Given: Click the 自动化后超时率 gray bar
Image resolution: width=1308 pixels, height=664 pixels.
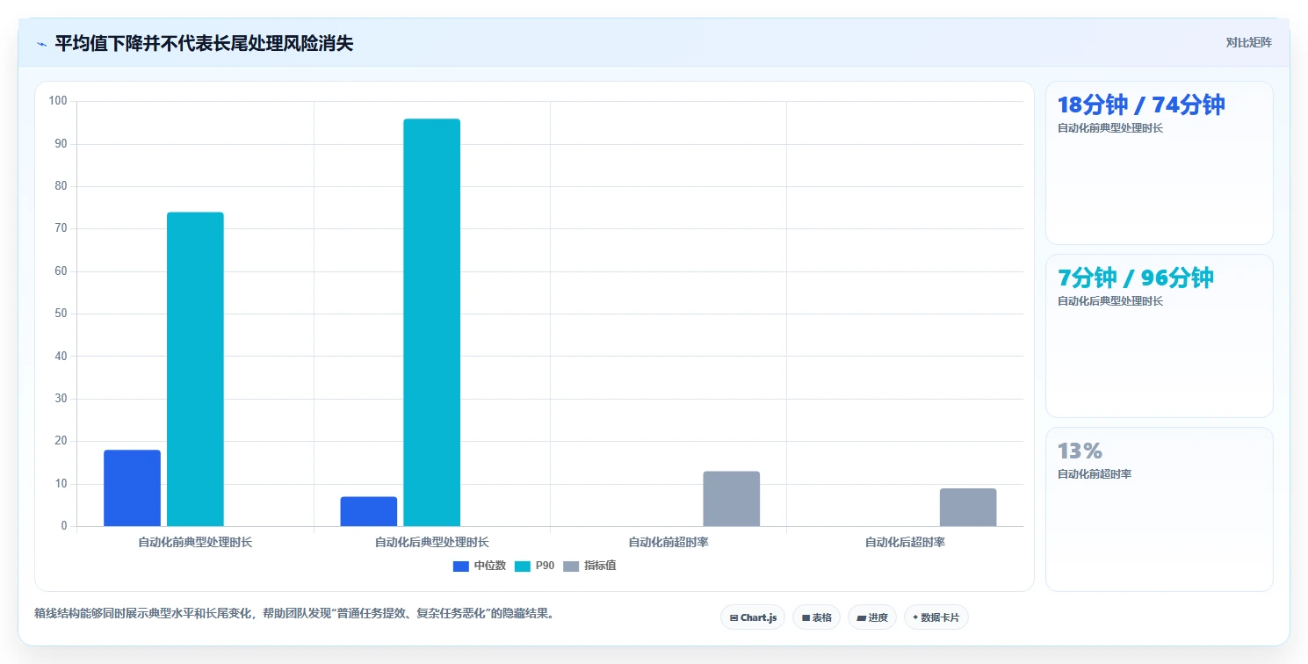Looking at the screenshot, I should 968,508.
